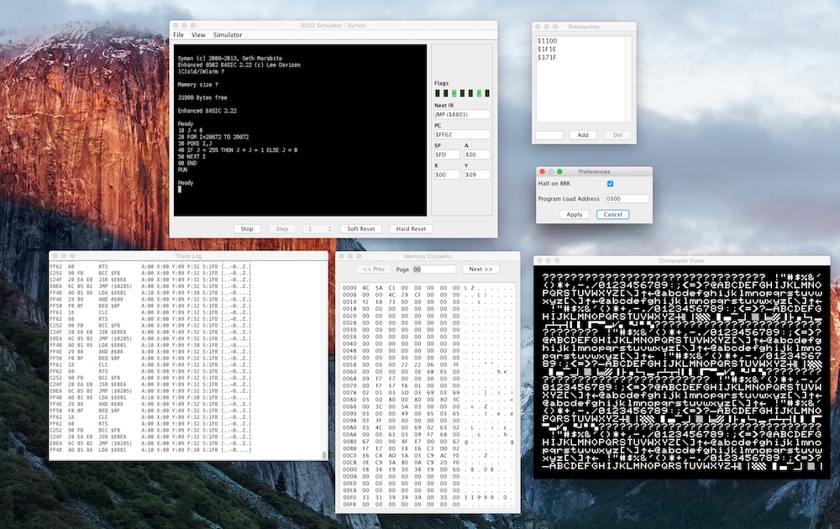840x529 pixels.
Task: Click console line '60 END'
Action: coord(187,163)
